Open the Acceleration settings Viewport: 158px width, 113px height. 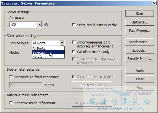click(x=140, y=42)
